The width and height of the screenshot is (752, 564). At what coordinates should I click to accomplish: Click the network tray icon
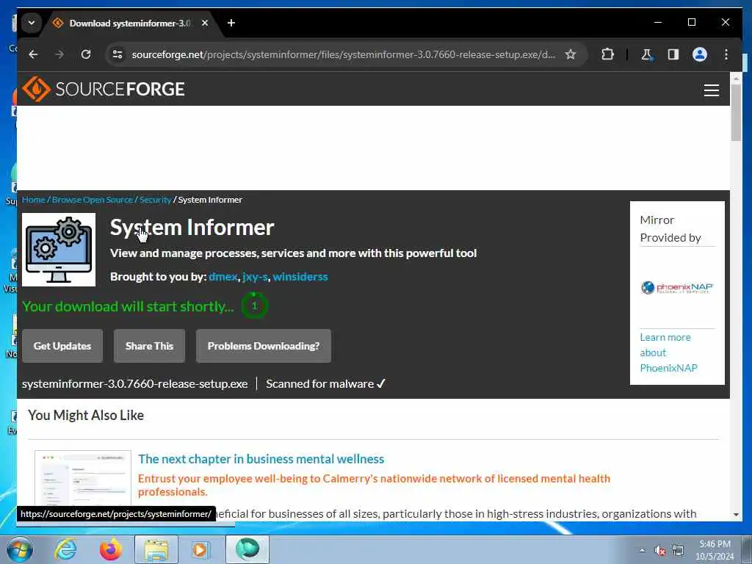click(x=678, y=551)
